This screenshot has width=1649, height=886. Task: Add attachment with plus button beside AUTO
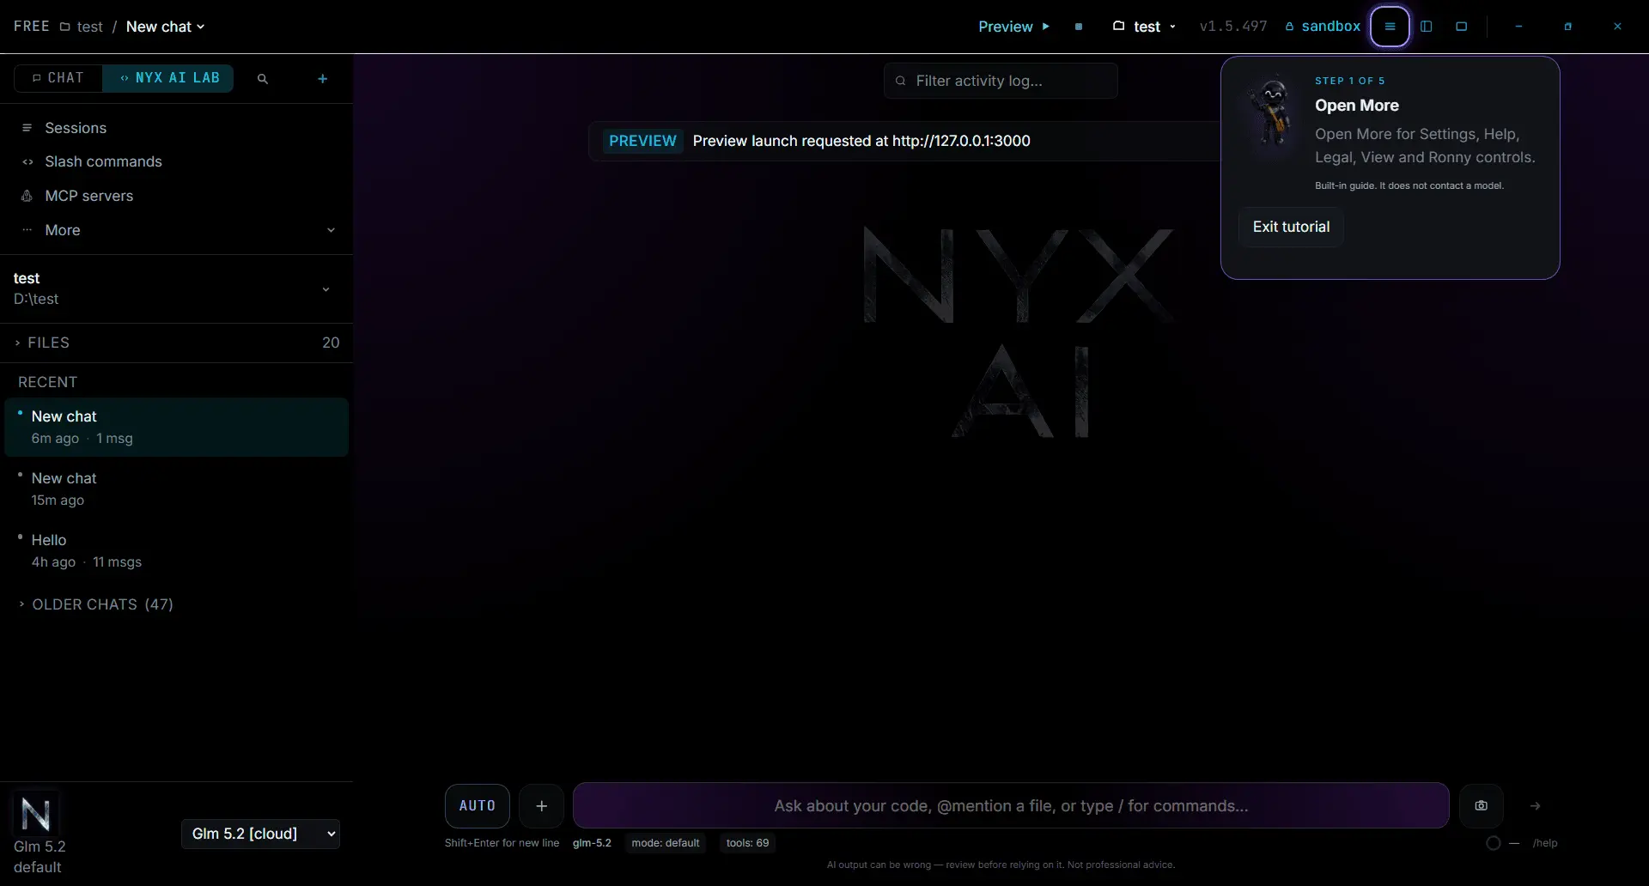[x=541, y=805]
